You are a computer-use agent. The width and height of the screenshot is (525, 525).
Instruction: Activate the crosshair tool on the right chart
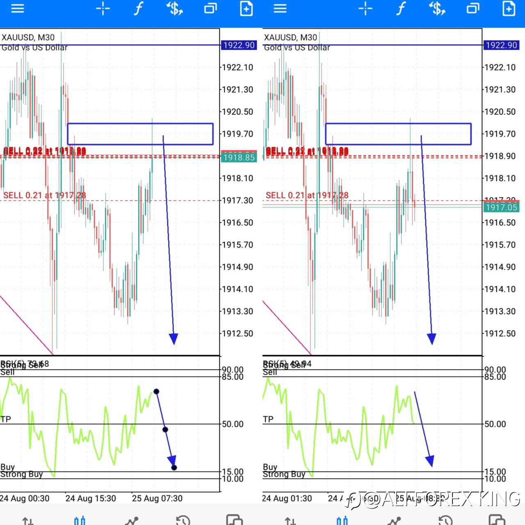365,9
